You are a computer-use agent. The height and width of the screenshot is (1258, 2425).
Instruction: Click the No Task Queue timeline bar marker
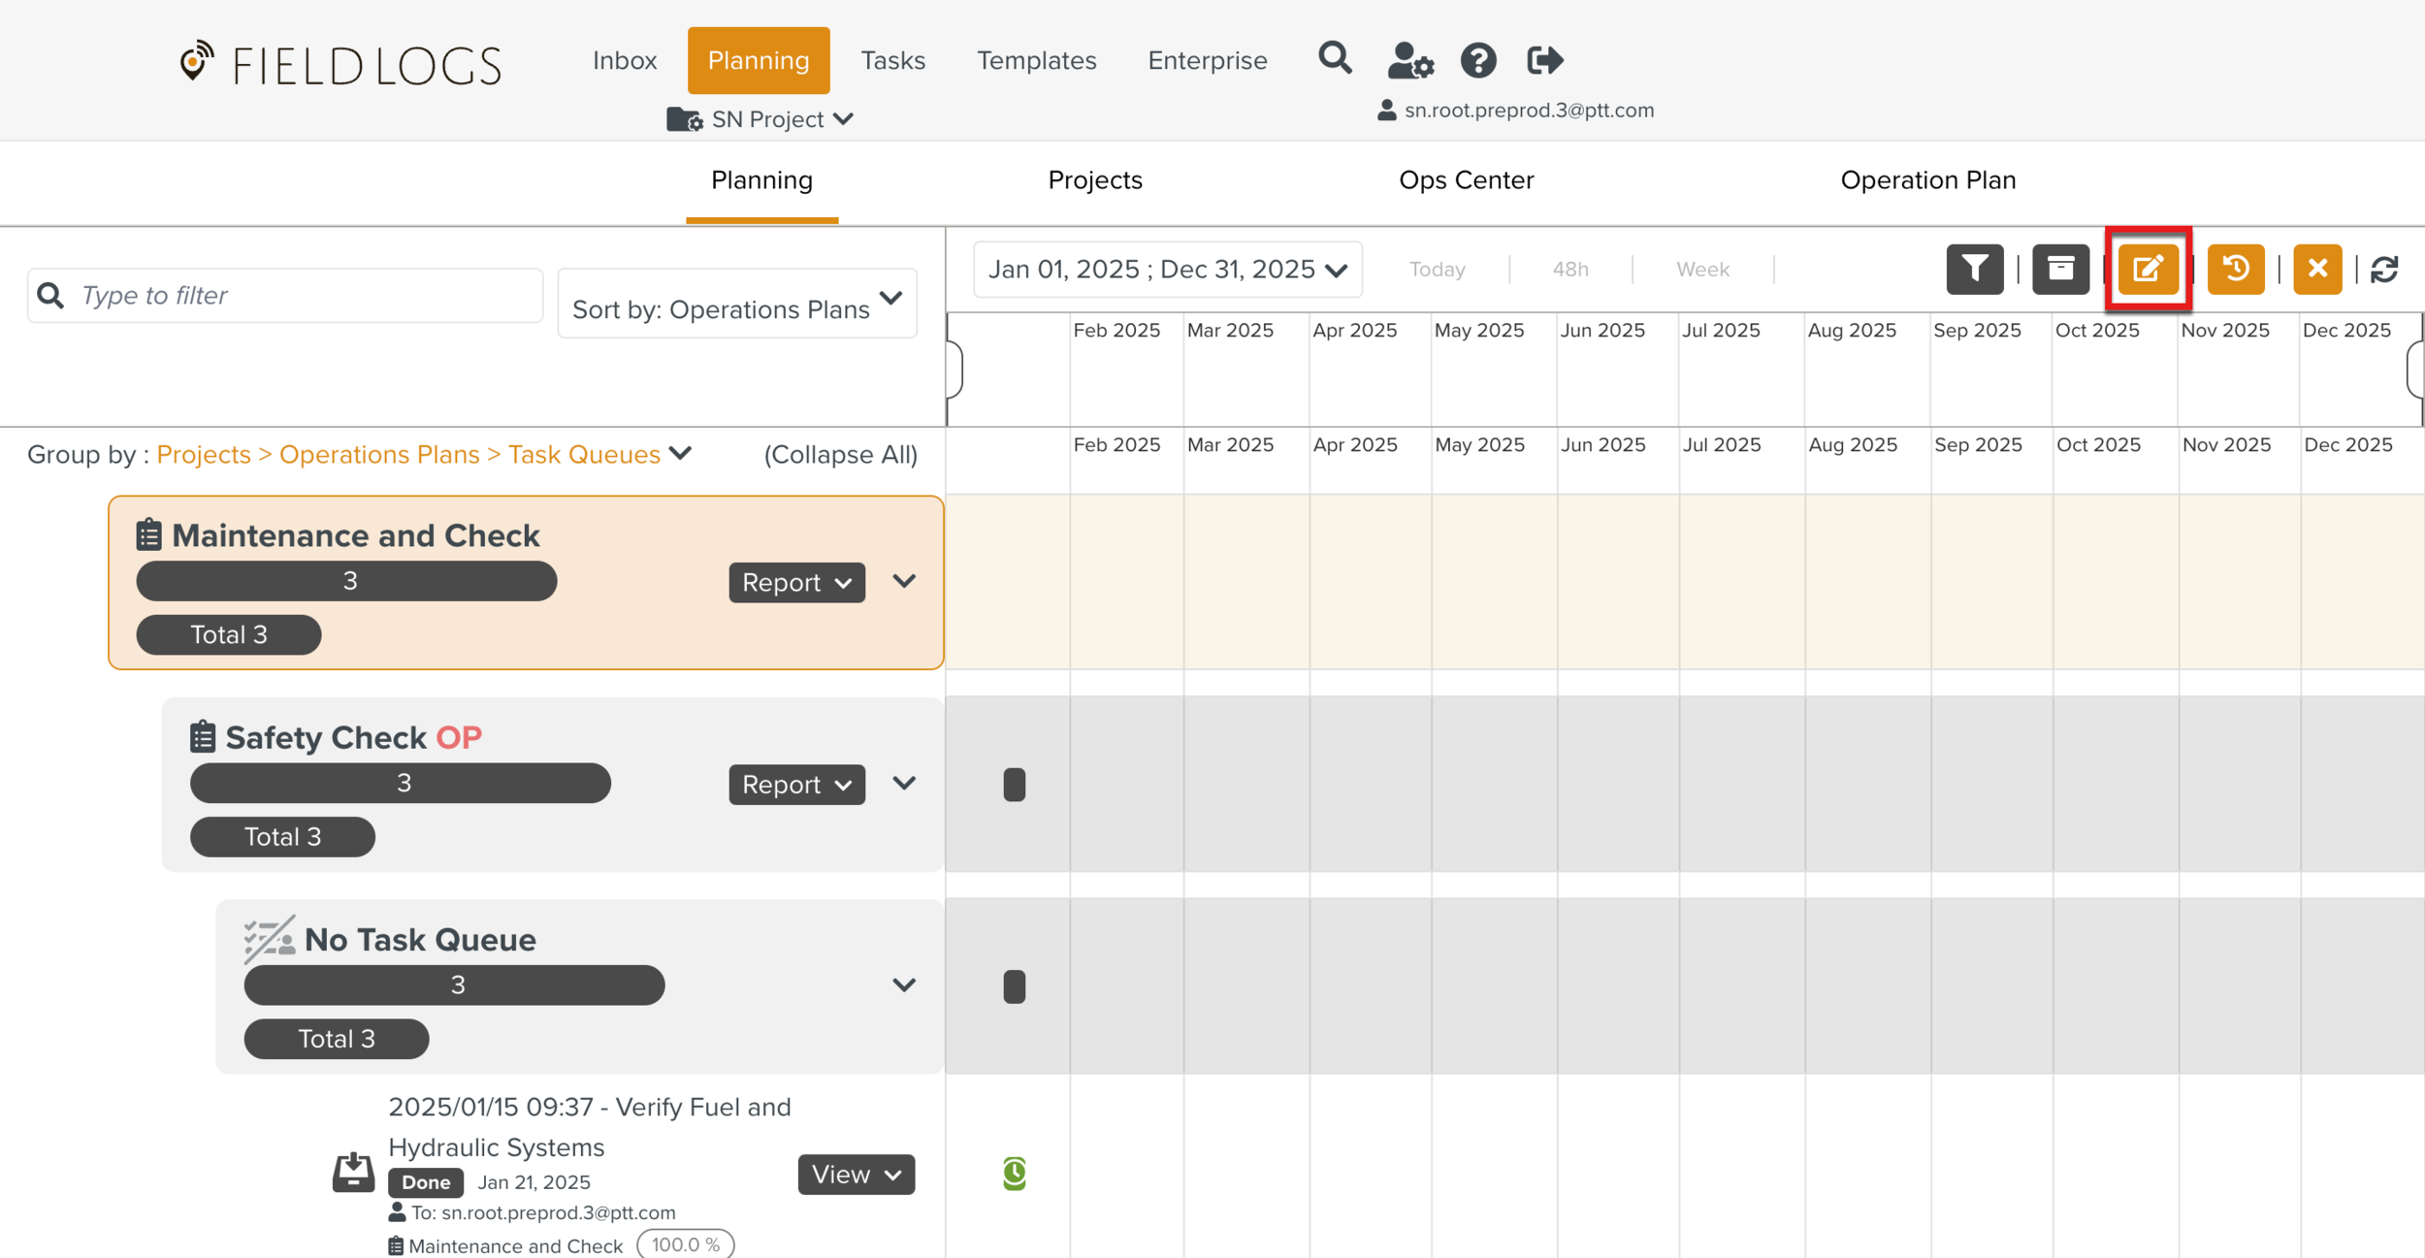click(x=1014, y=986)
